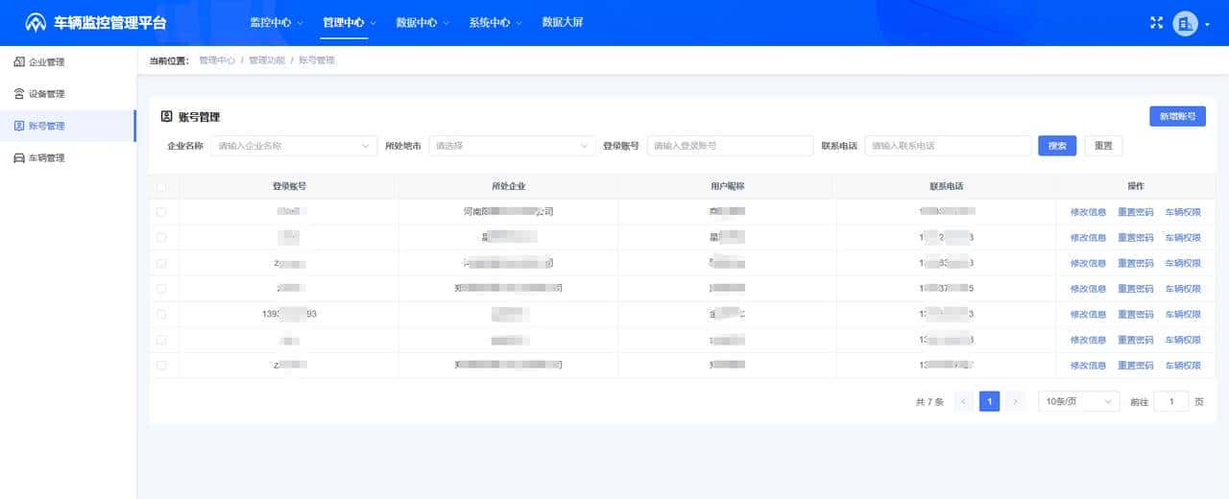Select 车辆管理 in the sidebar
This screenshot has height=499, width=1229.
pos(68,157)
